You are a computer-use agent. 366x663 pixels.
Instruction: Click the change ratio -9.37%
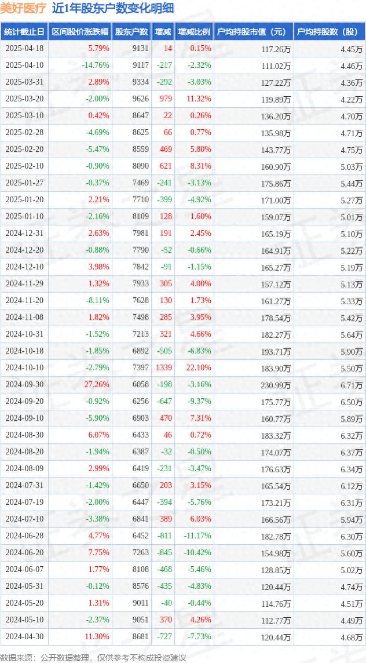[x=199, y=401]
